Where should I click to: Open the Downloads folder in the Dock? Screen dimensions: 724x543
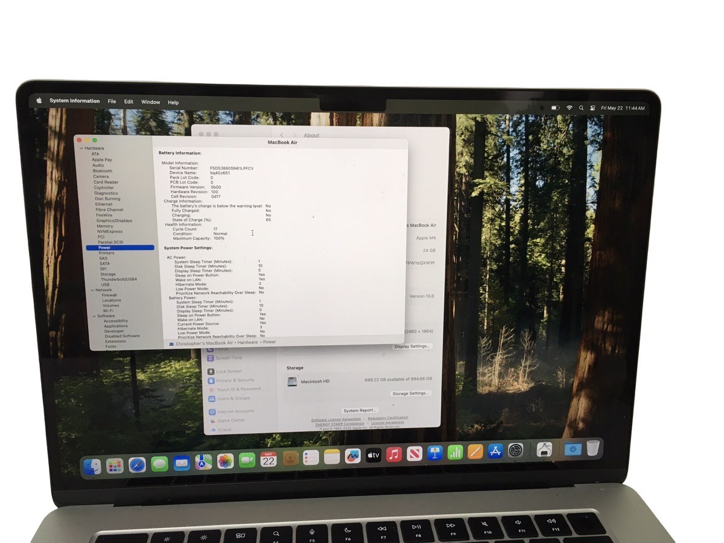(573, 448)
